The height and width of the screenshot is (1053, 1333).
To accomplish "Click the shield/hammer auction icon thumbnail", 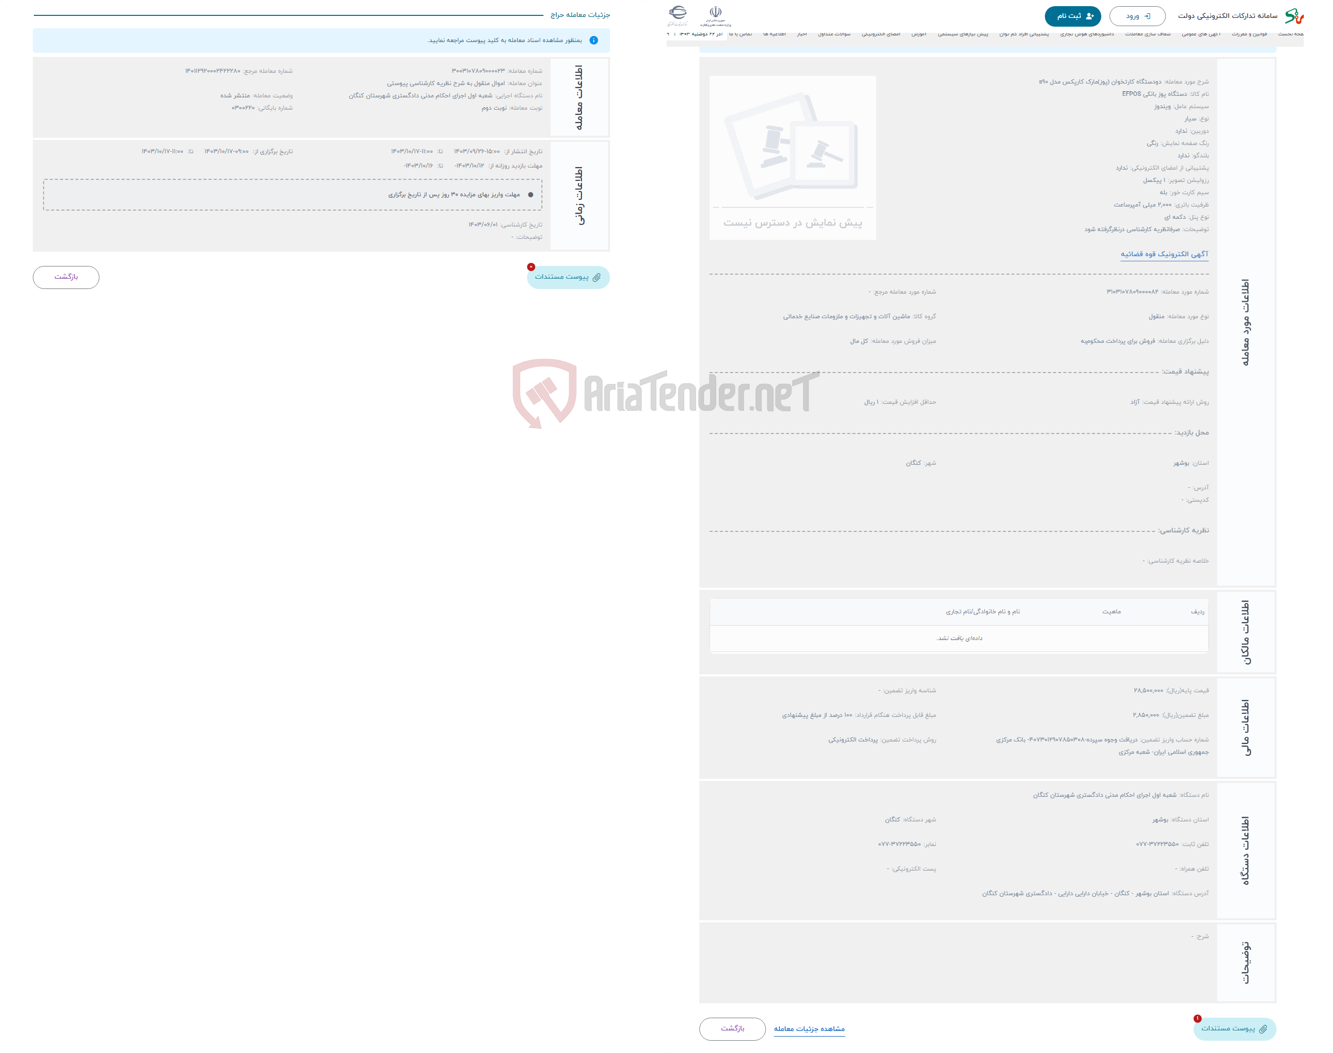I will (x=795, y=151).
